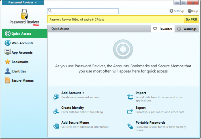The image size is (201, 139).
Task: Click the Export monitor arrow icon
Action: click(130, 112)
